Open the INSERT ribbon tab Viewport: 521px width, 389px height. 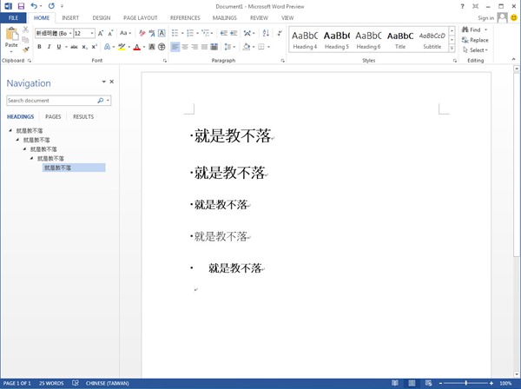click(70, 17)
